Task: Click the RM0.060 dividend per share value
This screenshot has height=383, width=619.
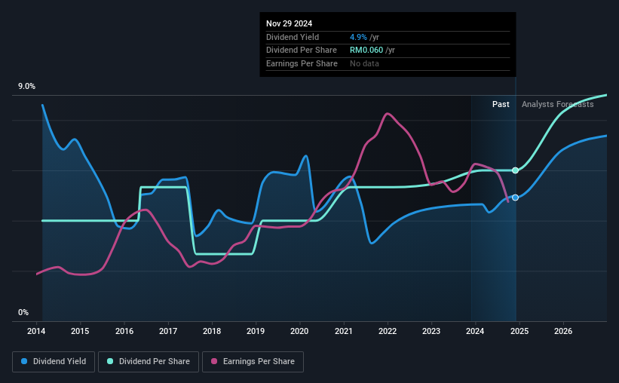Action: (366, 51)
